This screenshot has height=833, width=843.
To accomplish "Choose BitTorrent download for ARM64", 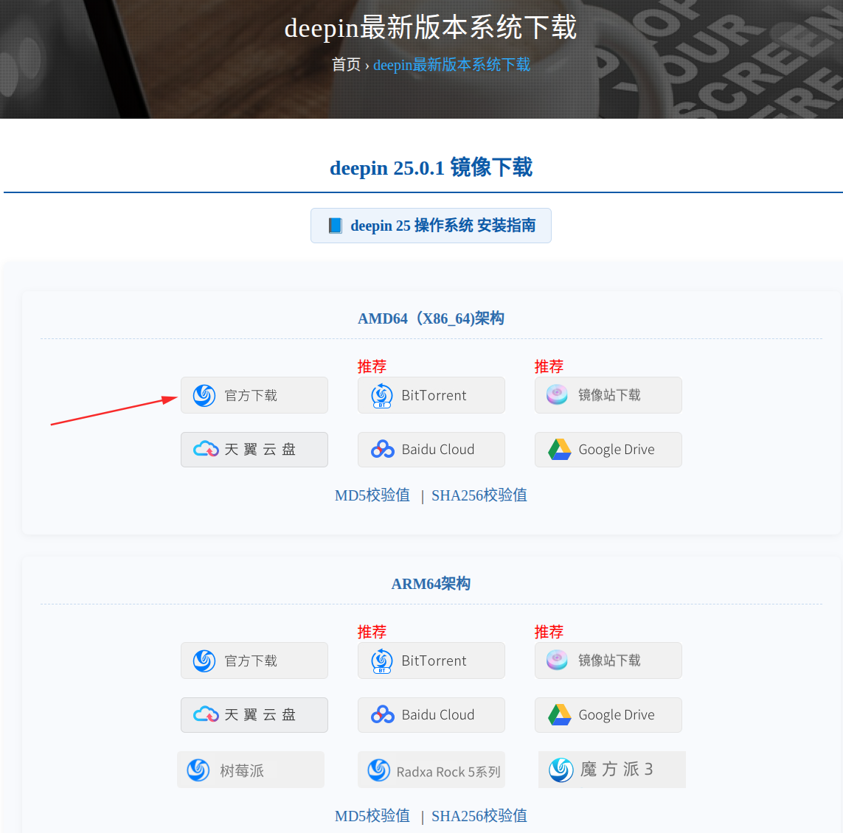I will [x=431, y=661].
